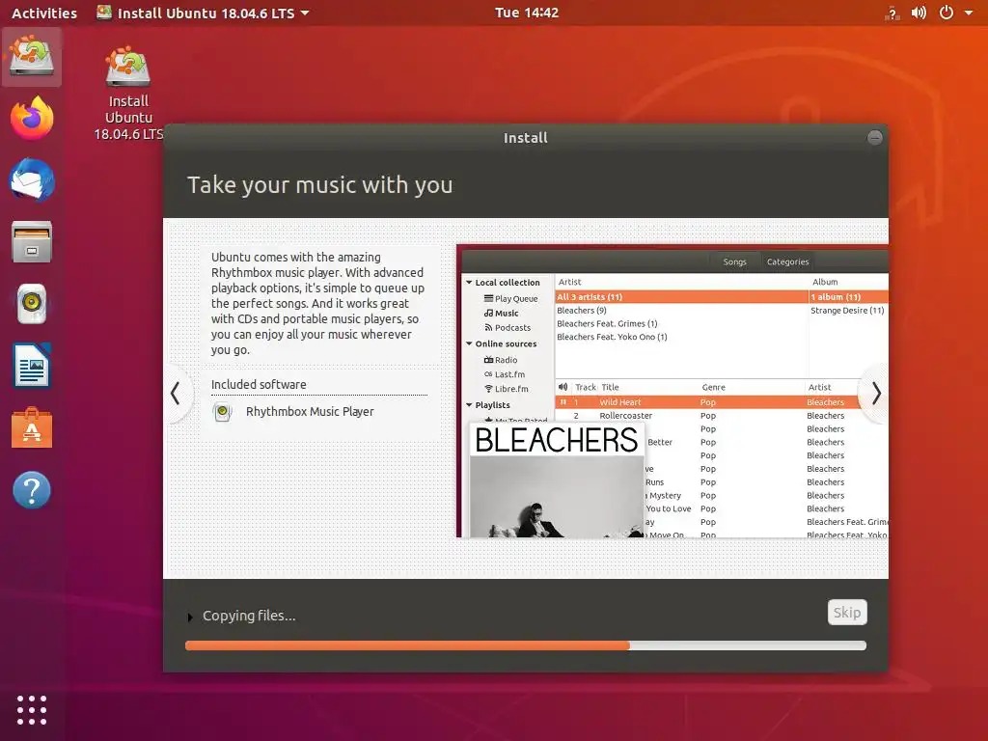Open the system menu dropdown arrow
988x741 pixels.
click(x=969, y=13)
